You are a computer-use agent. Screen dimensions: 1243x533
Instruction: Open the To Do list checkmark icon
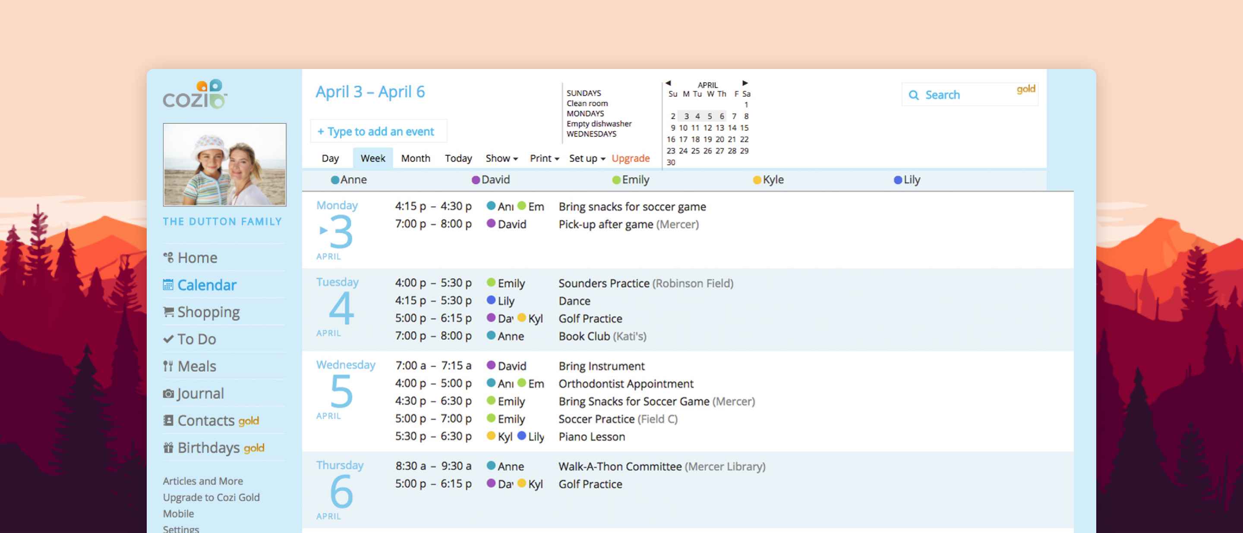(x=167, y=339)
